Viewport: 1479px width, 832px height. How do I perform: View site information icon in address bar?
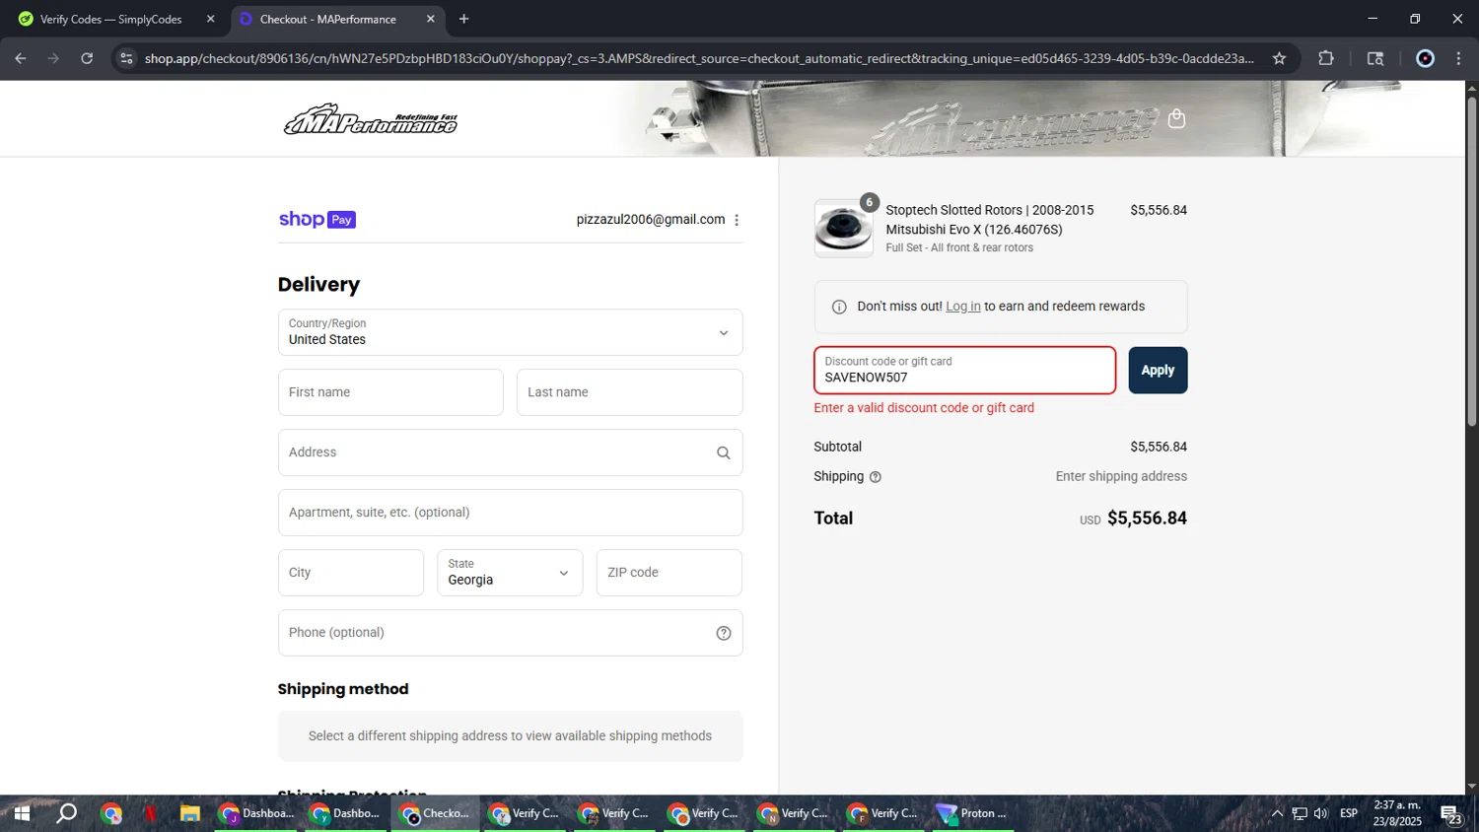tap(126, 58)
